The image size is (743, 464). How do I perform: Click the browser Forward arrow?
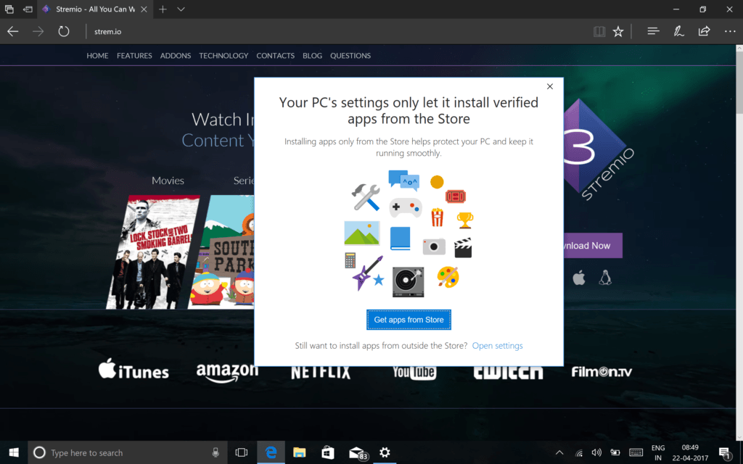[38, 32]
